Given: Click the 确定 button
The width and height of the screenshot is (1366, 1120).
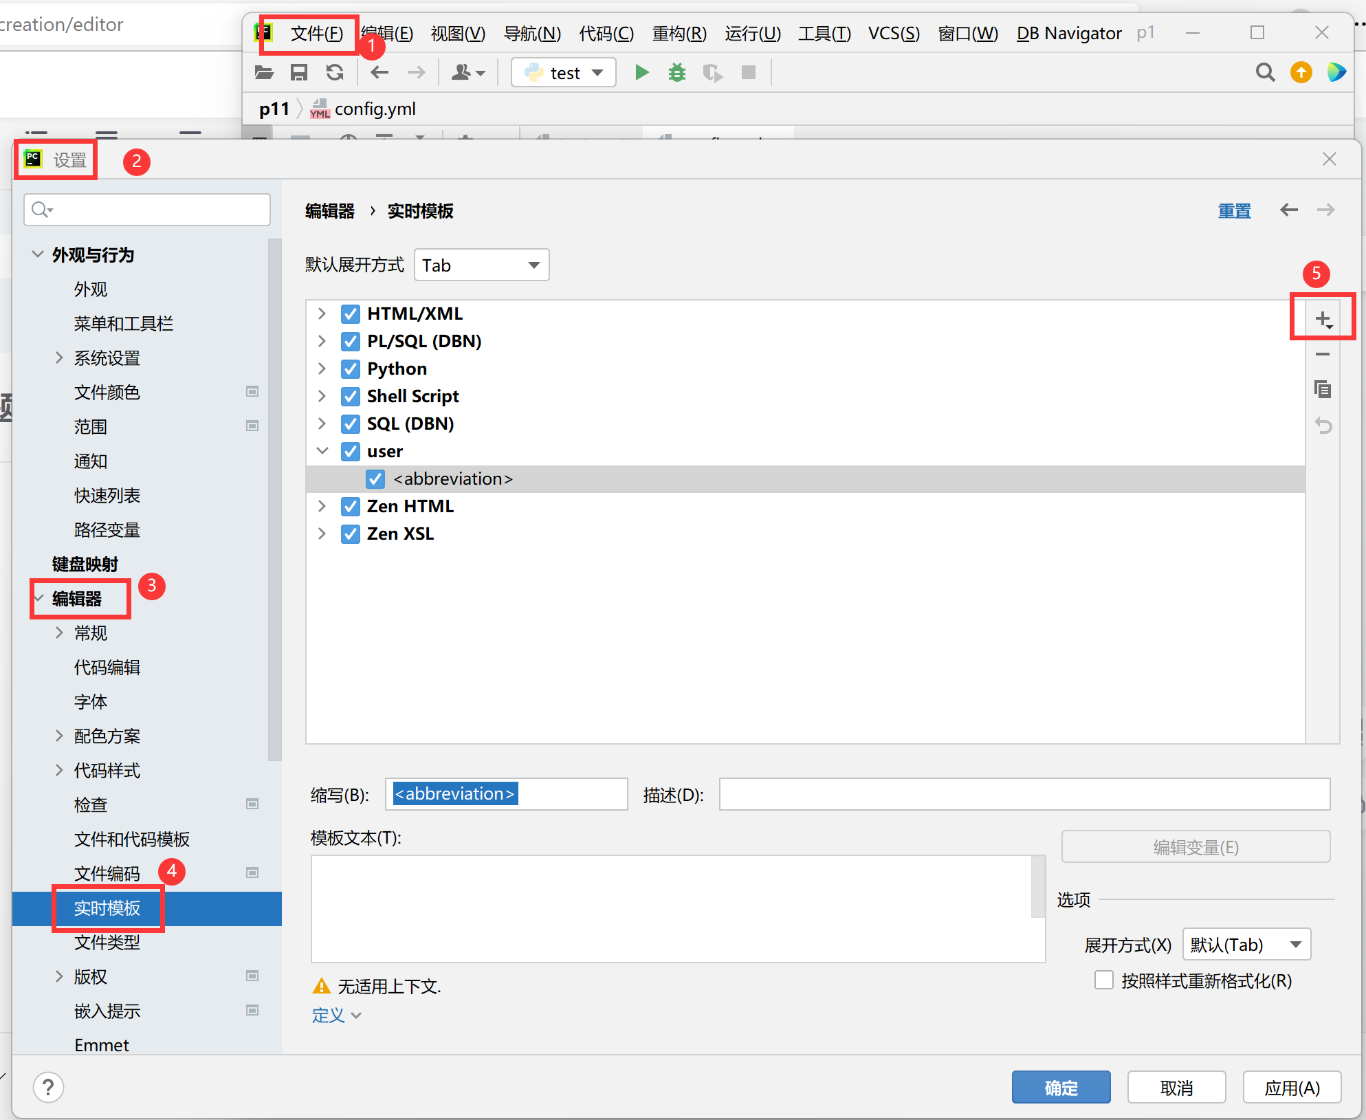Looking at the screenshot, I should coord(1061,1088).
